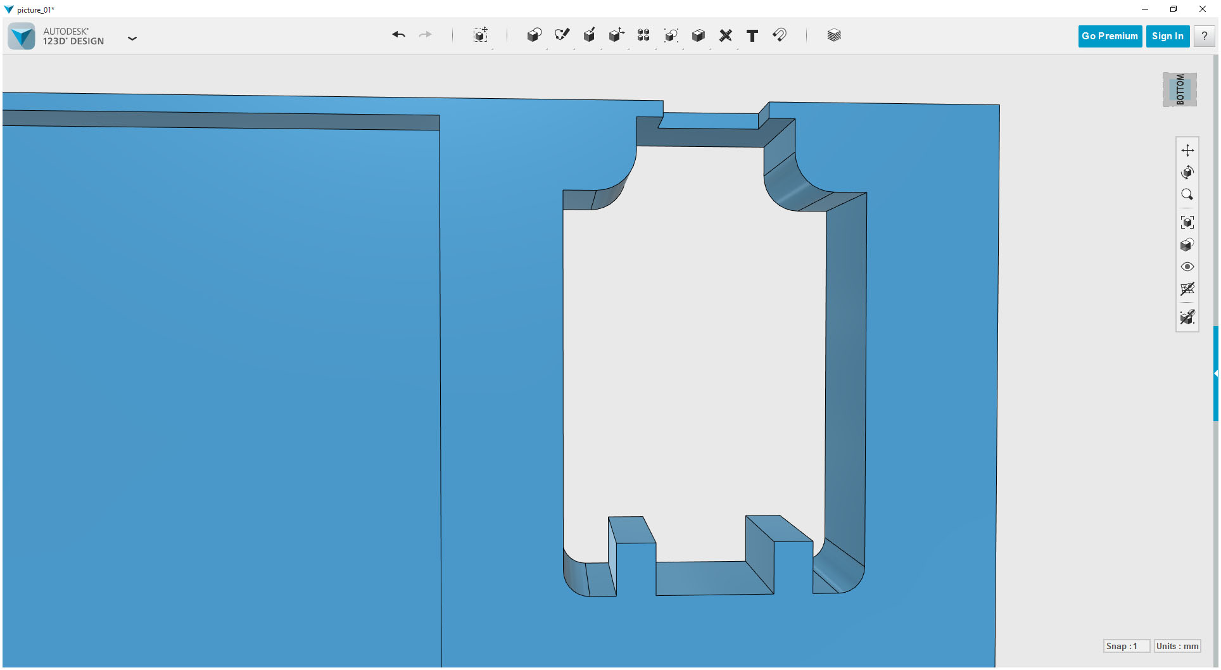Select the Transform/Move tool
Viewport: 1221px width, 670px height.
pyautogui.click(x=481, y=35)
